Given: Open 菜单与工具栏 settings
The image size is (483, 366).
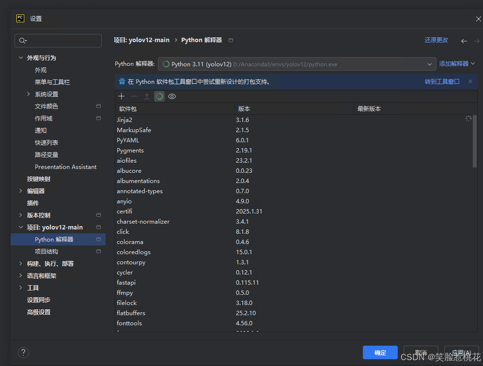Looking at the screenshot, I should (x=52, y=82).
